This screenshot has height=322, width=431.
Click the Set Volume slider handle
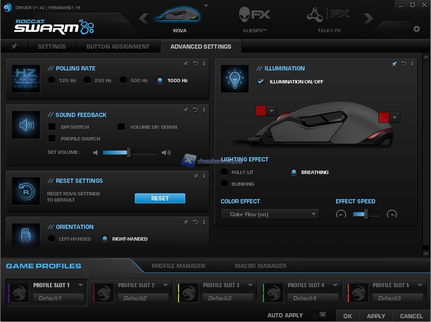coord(129,153)
